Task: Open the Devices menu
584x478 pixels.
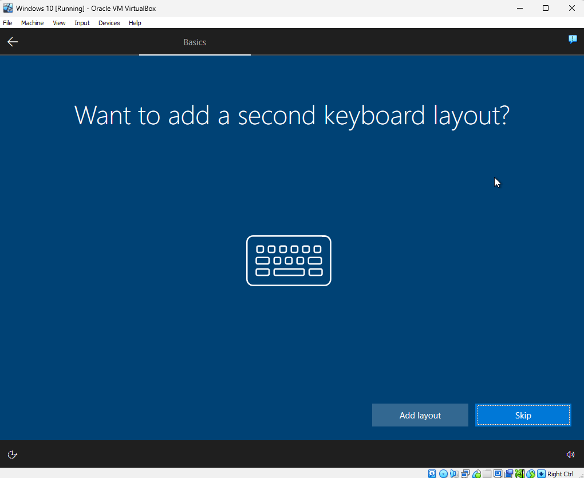Action: (x=109, y=23)
